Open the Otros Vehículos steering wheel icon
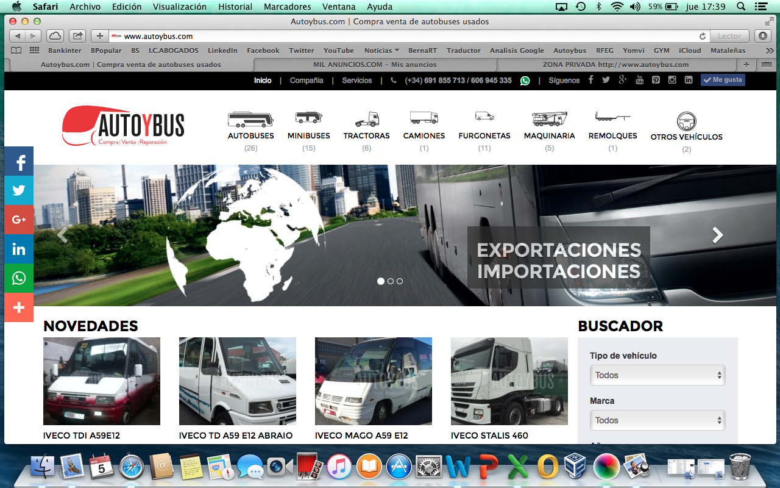The image size is (780, 488). pyautogui.click(x=687, y=121)
